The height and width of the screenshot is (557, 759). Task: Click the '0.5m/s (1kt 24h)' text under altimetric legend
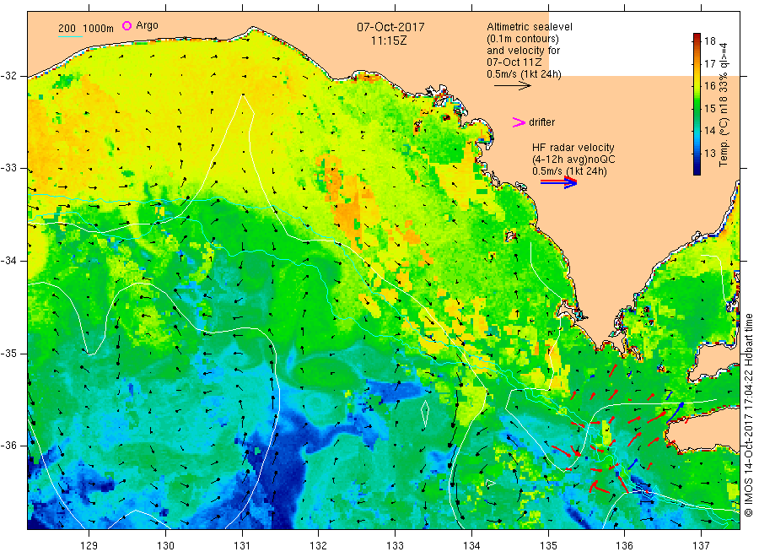525,74
